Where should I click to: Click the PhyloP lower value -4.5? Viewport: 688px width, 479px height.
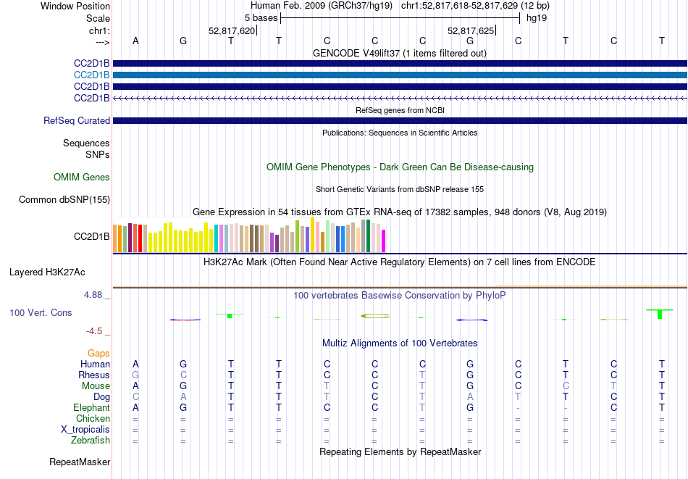(94, 331)
